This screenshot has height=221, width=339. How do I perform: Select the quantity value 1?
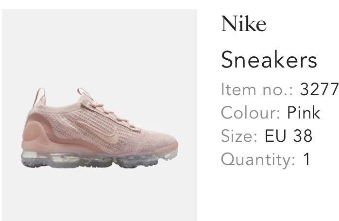coord(306,159)
